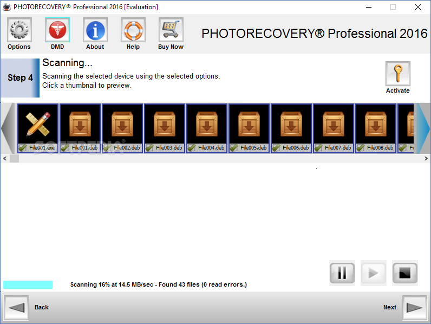Click the horizontal scrollbar right arrow

click(426, 158)
